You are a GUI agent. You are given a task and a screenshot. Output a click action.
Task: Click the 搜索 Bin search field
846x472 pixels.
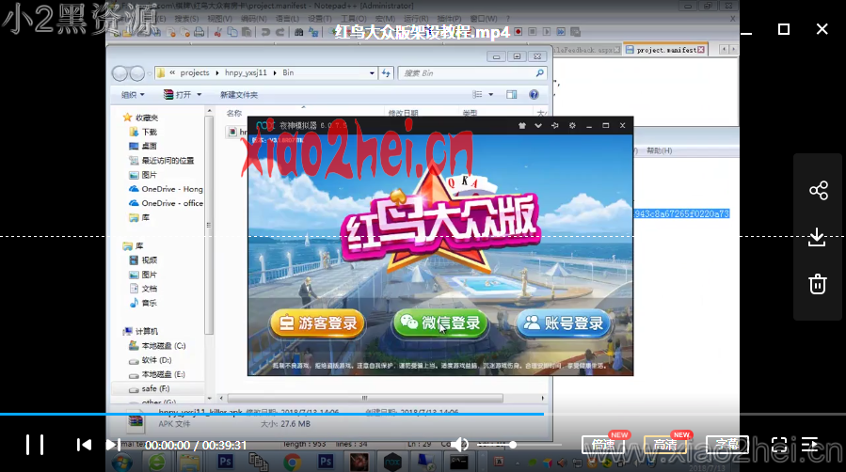coord(472,72)
